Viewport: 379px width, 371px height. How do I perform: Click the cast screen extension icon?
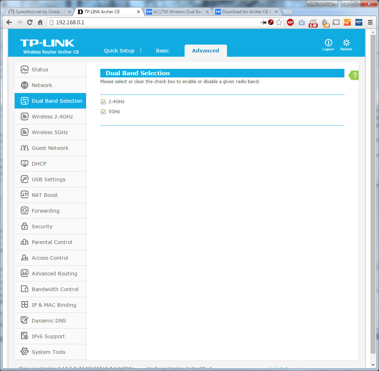pos(336,22)
